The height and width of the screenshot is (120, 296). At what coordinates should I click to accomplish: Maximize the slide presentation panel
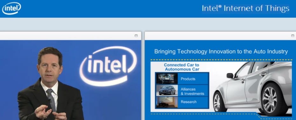point(292,36)
